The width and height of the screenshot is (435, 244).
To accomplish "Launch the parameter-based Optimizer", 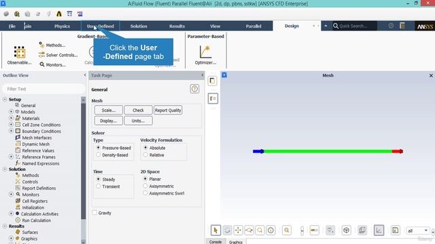I will tap(205, 55).
